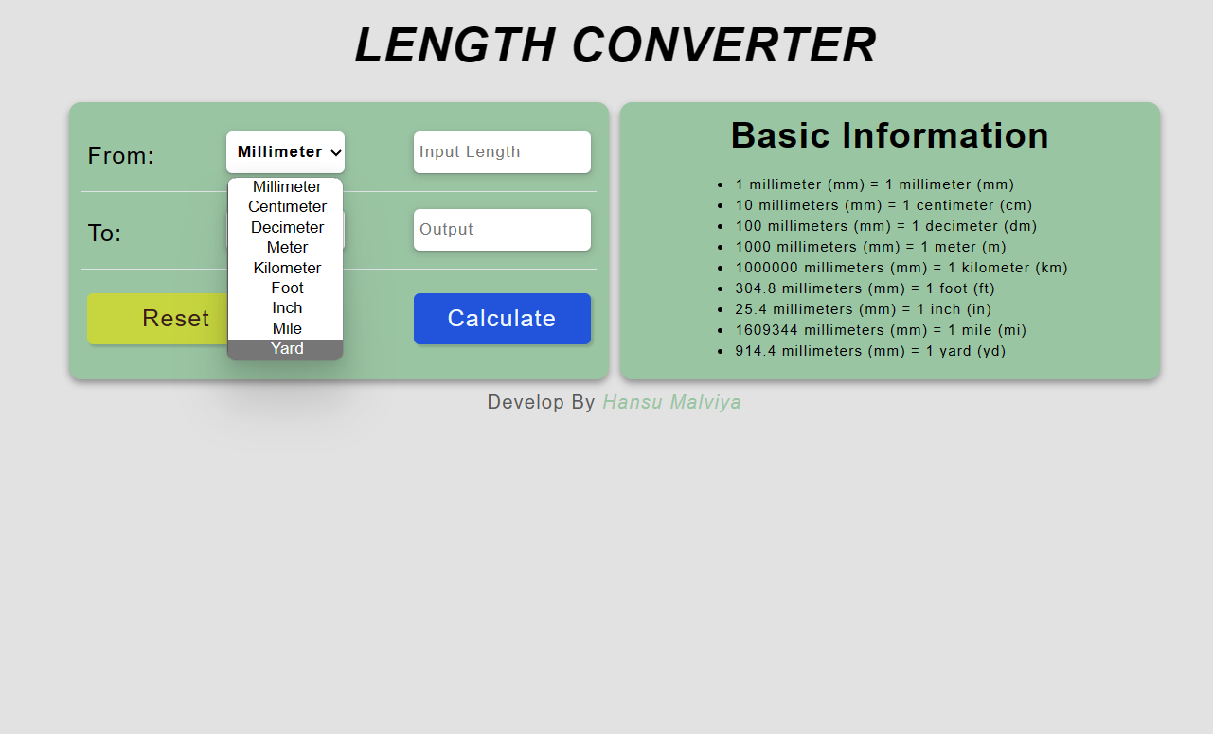The width and height of the screenshot is (1213, 734).
Task: Select Kilometer from the dropdown list
Action: [x=286, y=268]
